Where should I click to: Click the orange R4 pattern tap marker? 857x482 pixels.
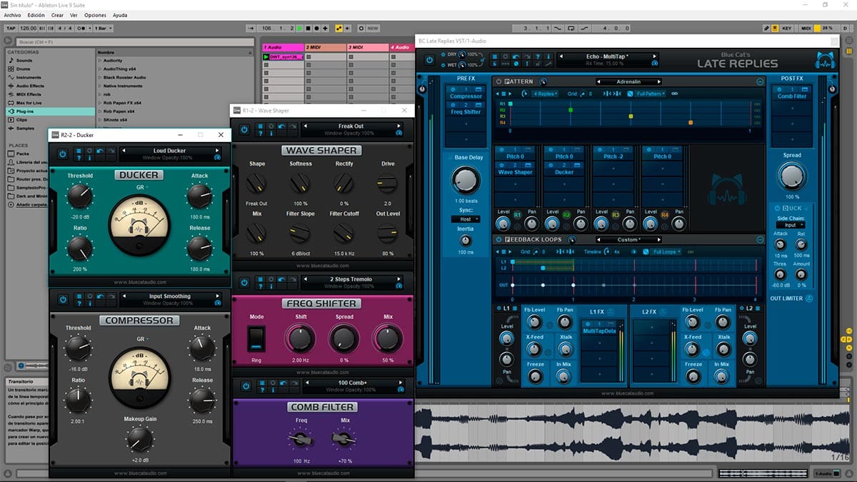(x=691, y=123)
